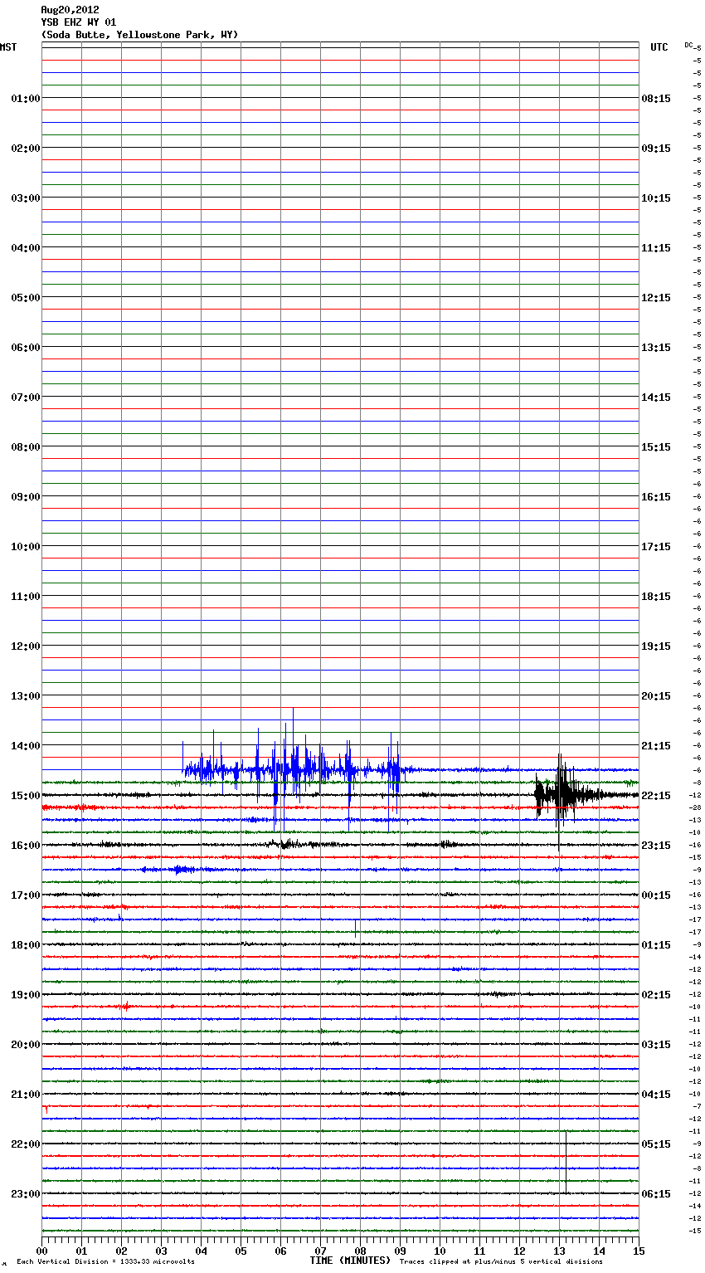Click the 17:15 UTC time label
Viewport: 705px width, 1273px height.
[656, 547]
